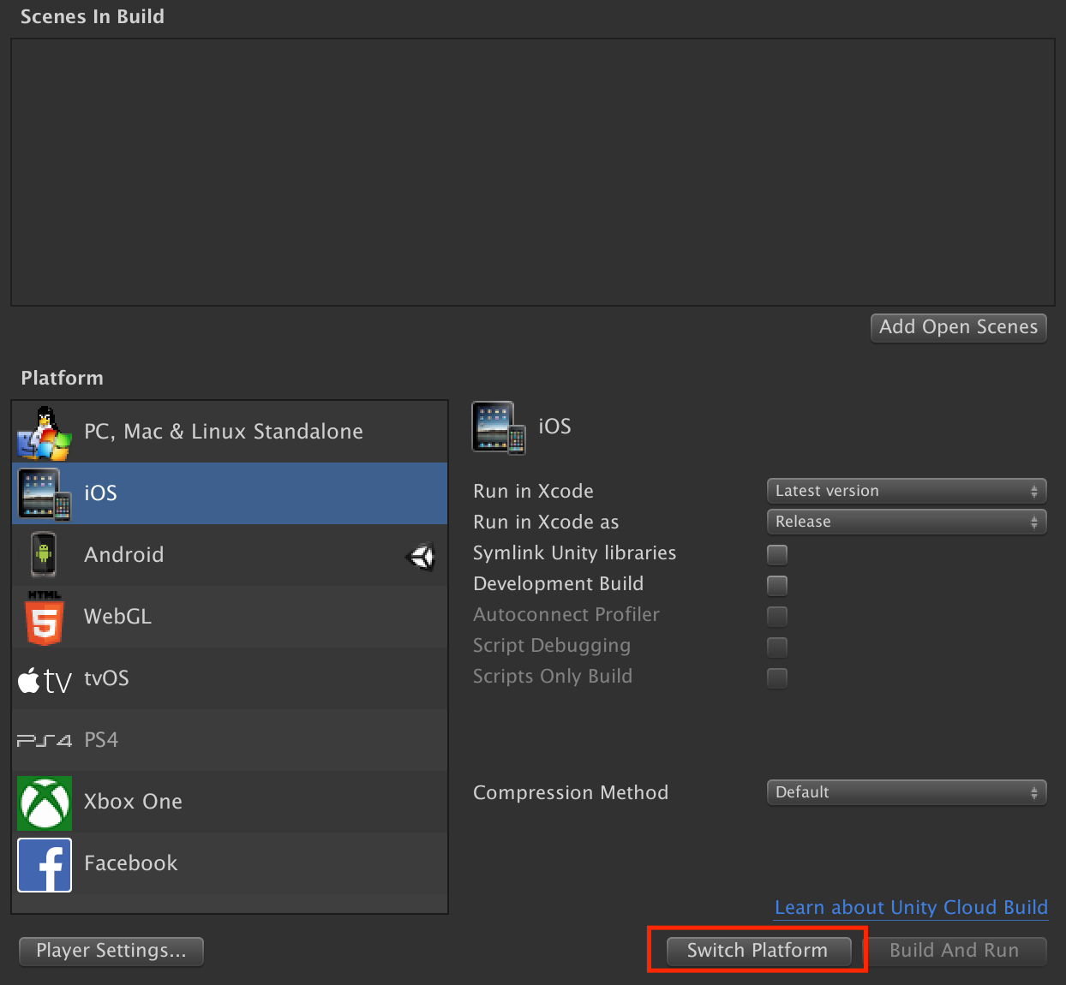Image resolution: width=1066 pixels, height=985 pixels.
Task: Select PC, Mac & Linux Standalone platform
Action: [x=230, y=432]
